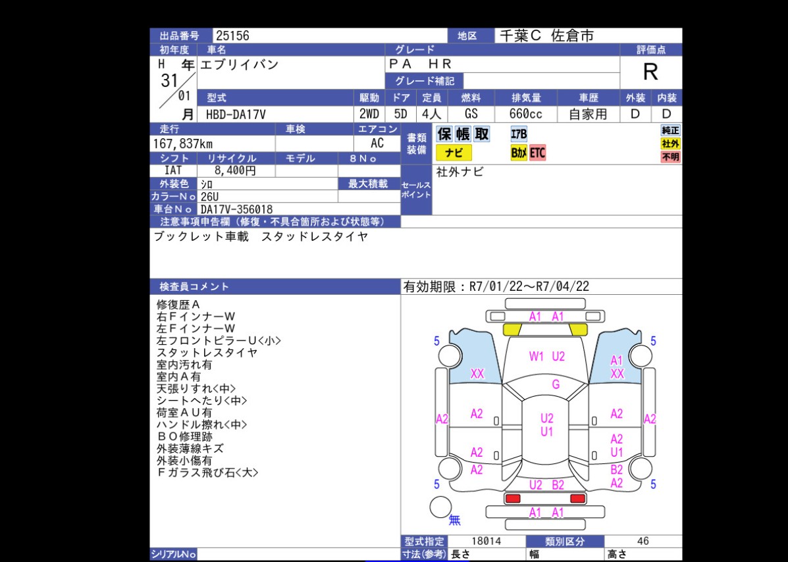The height and width of the screenshot is (562, 788).
Task: Click car name エブリイバン
Action: coord(239,64)
